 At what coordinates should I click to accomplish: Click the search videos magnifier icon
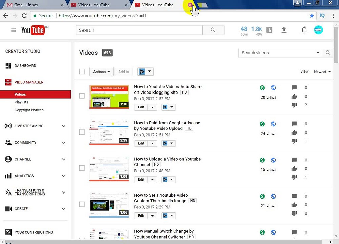pyautogui.click(x=328, y=53)
